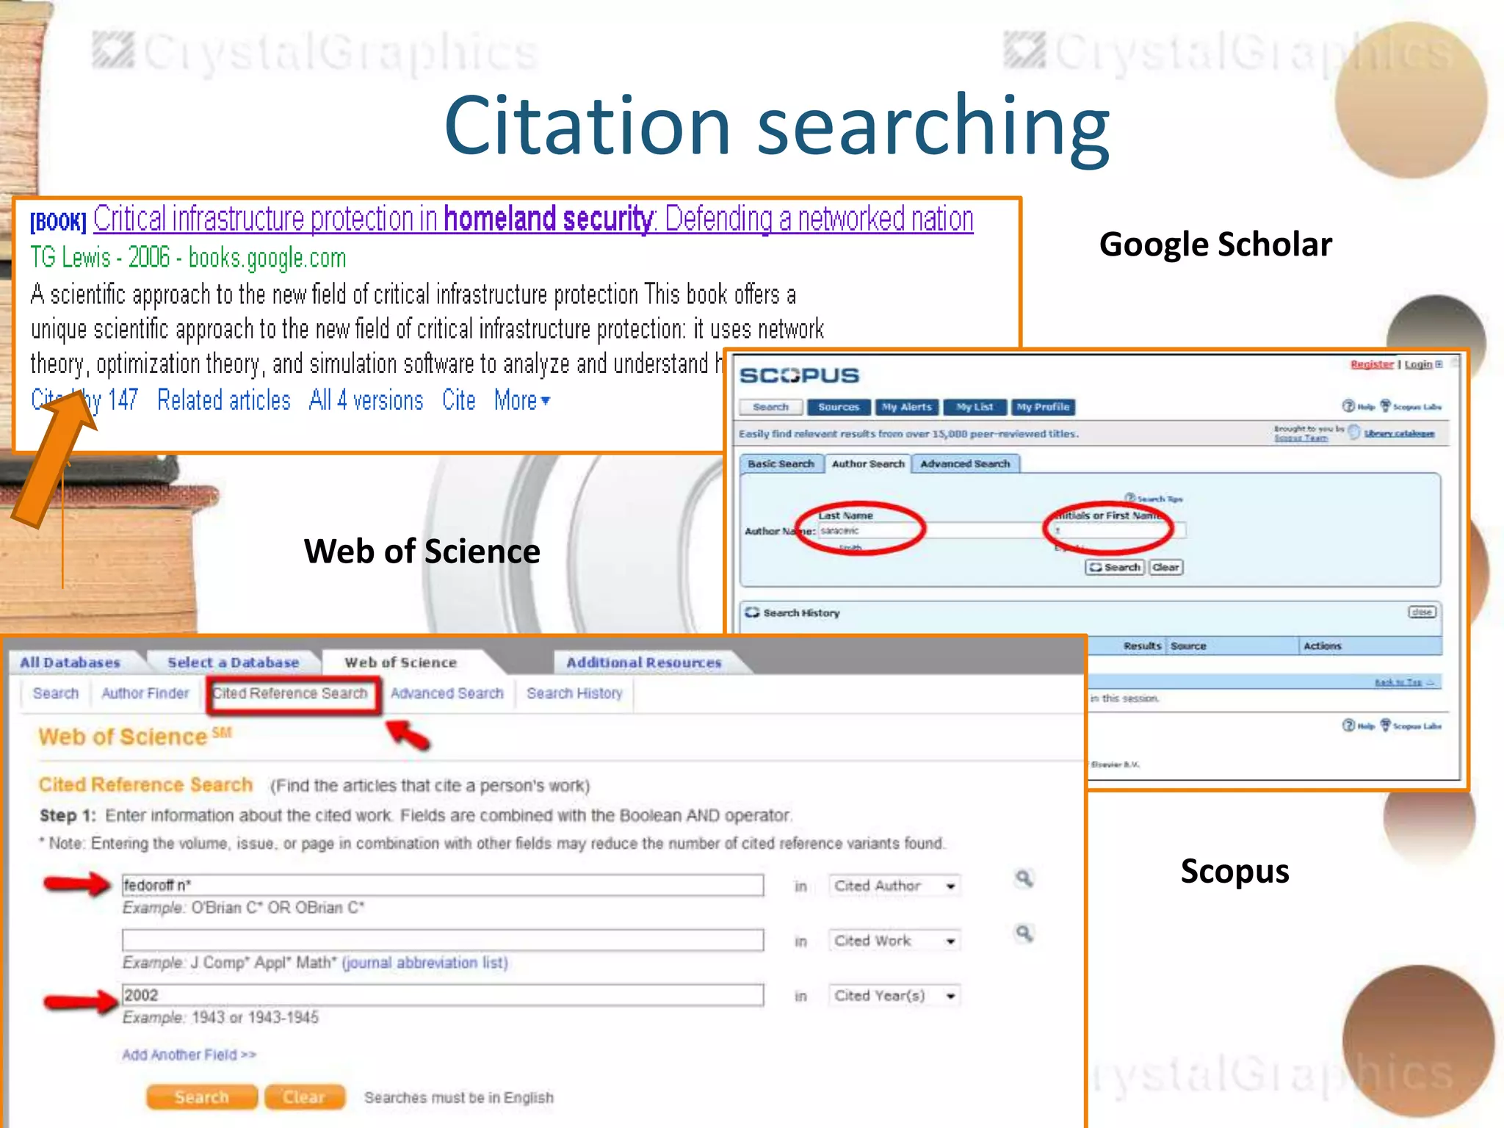Expand the More dropdown in Google Scholar result

coord(522,400)
